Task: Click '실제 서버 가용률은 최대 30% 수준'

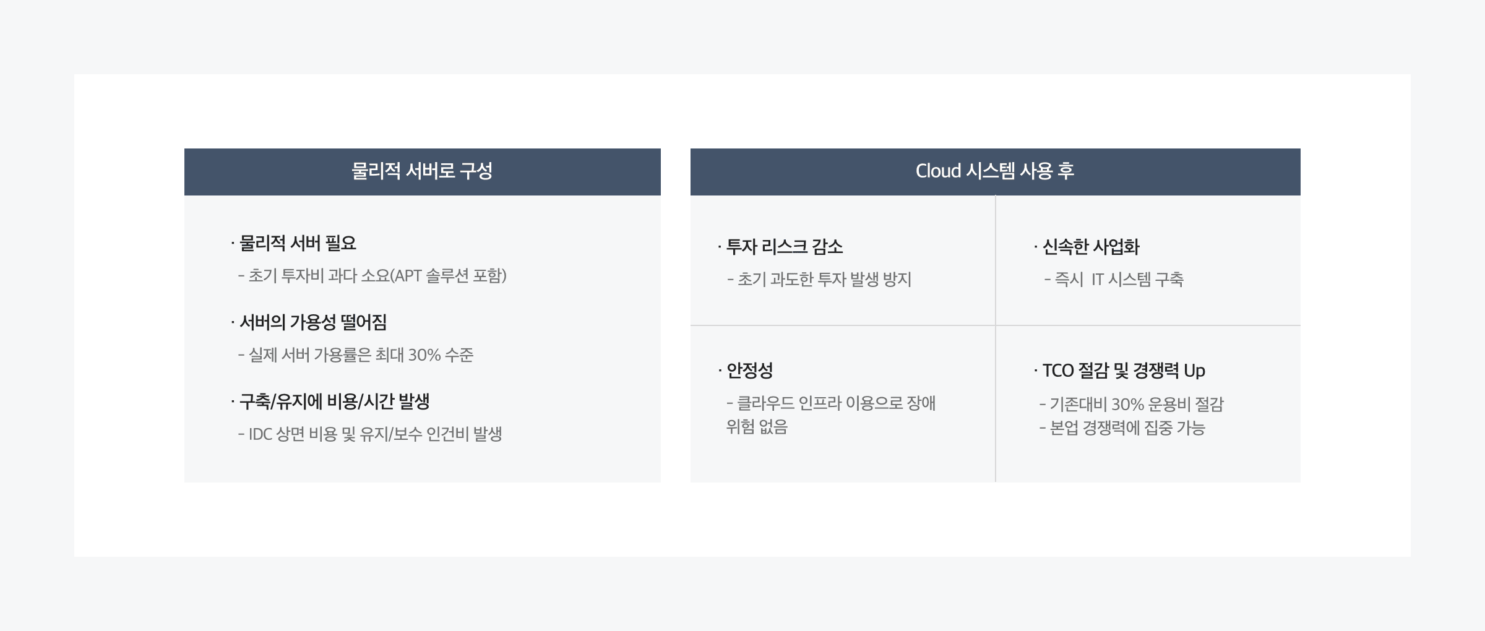Action: tap(361, 355)
